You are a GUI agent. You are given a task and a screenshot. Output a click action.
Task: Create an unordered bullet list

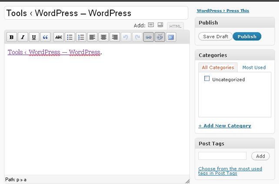tap(70, 37)
